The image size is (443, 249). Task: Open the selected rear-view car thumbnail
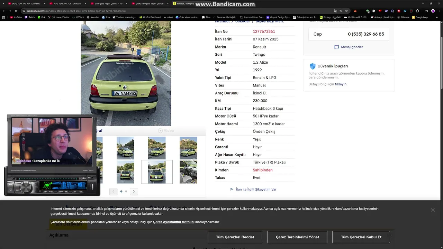tap(157, 172)
